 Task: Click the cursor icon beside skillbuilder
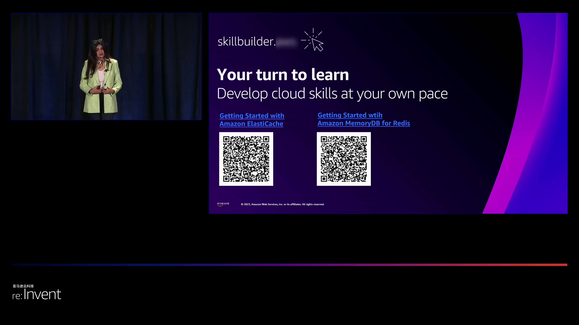pyautogui.click(x=313, y=40)
